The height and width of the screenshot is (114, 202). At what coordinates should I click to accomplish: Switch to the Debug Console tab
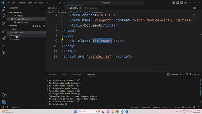click(77, 74)
